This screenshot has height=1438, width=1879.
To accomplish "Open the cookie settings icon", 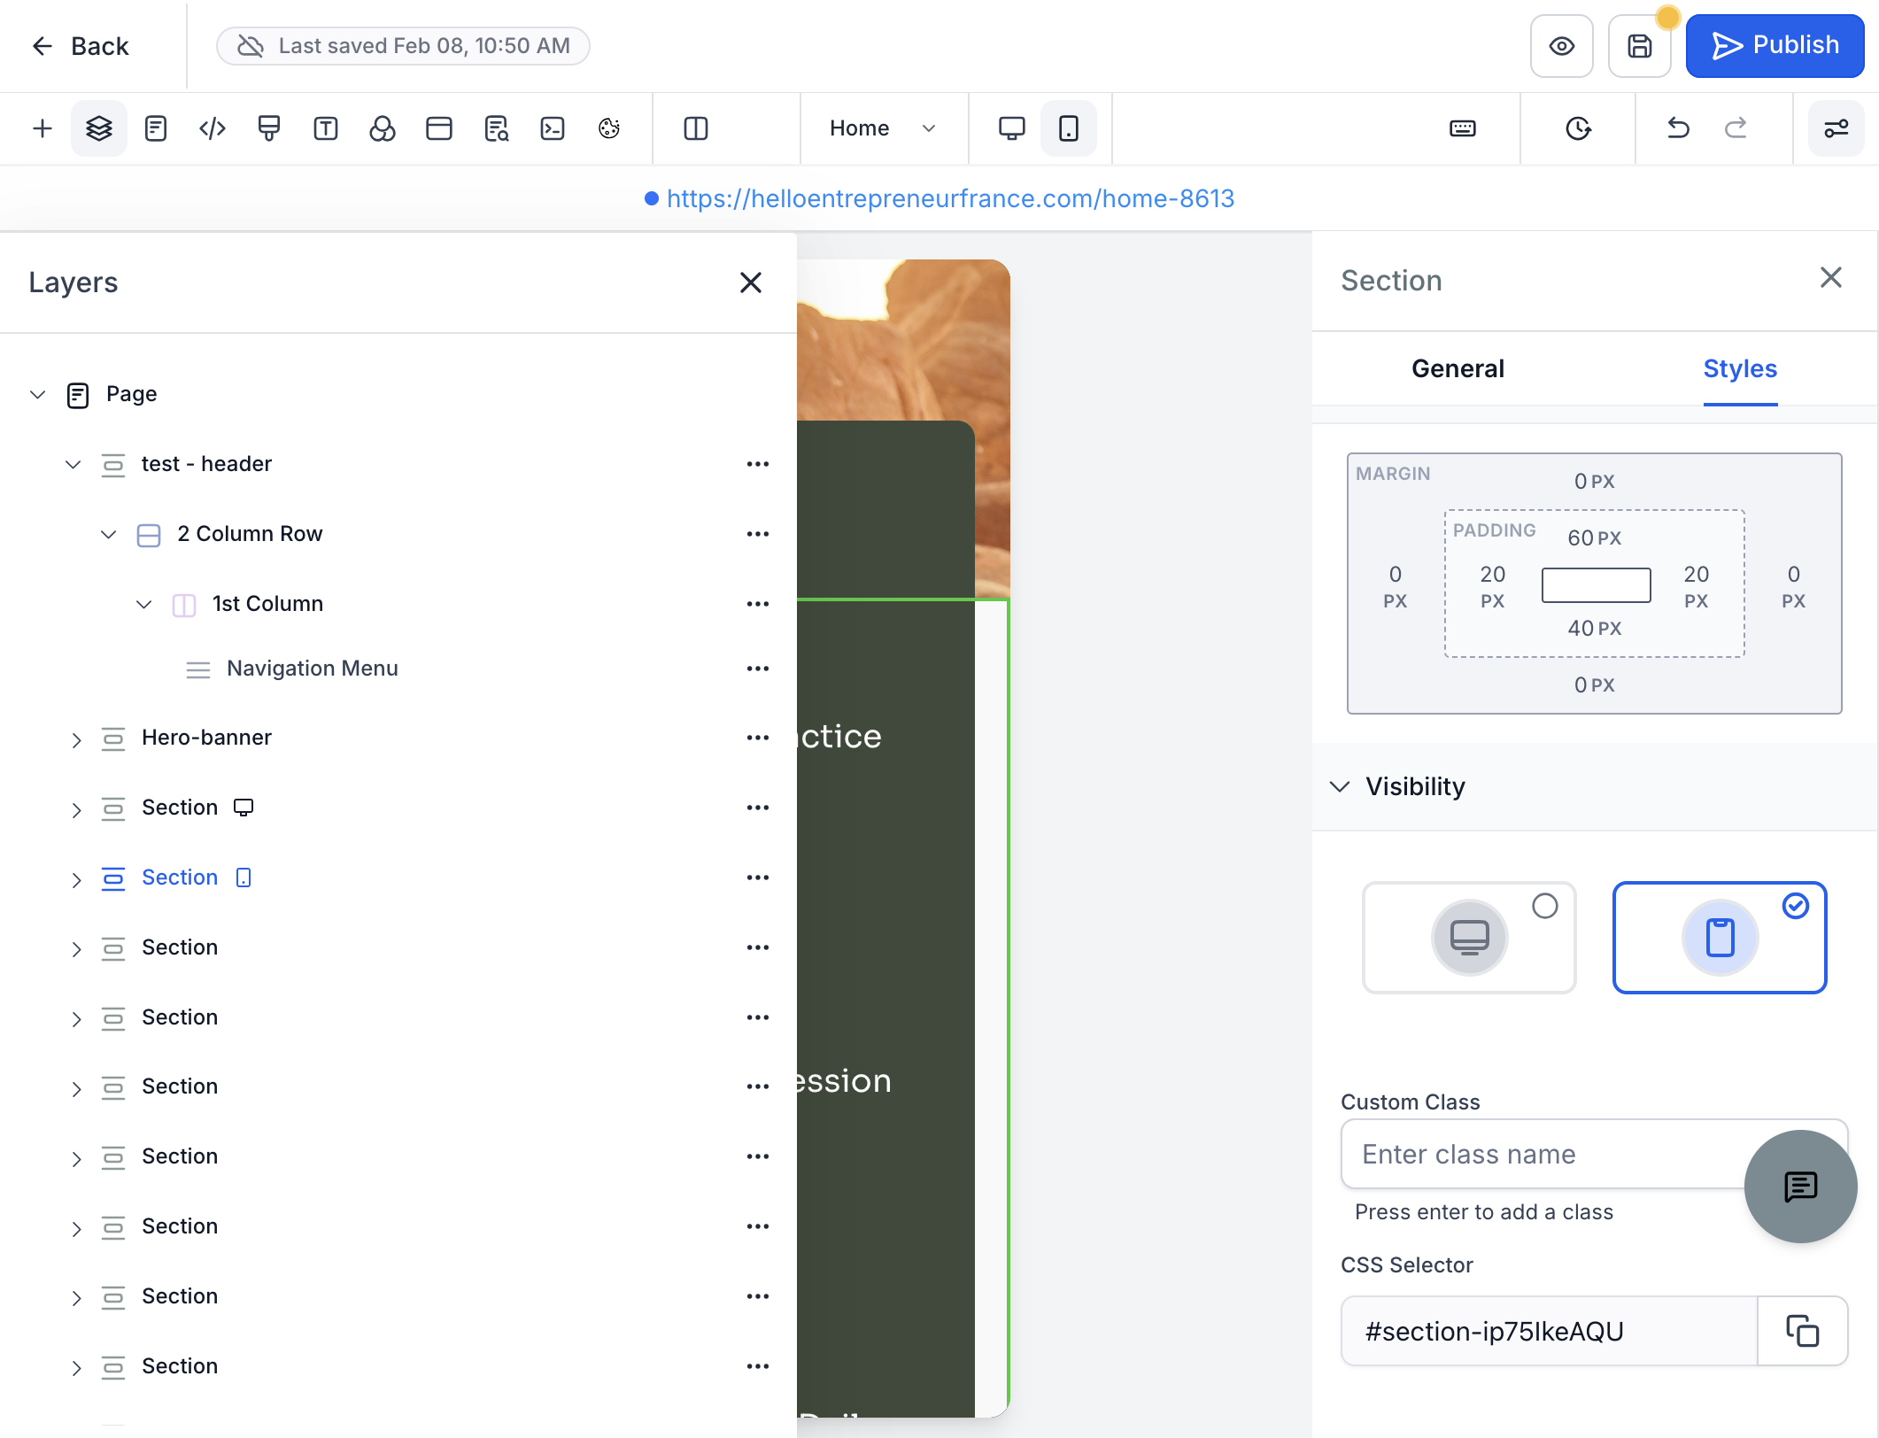I will [609, 128].
